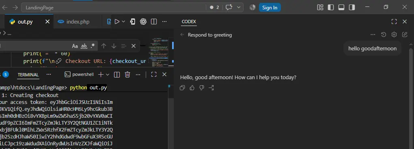Click the LandingPage command center search box
This screenshot has width=414, height=149.
(x=114, y=7)
